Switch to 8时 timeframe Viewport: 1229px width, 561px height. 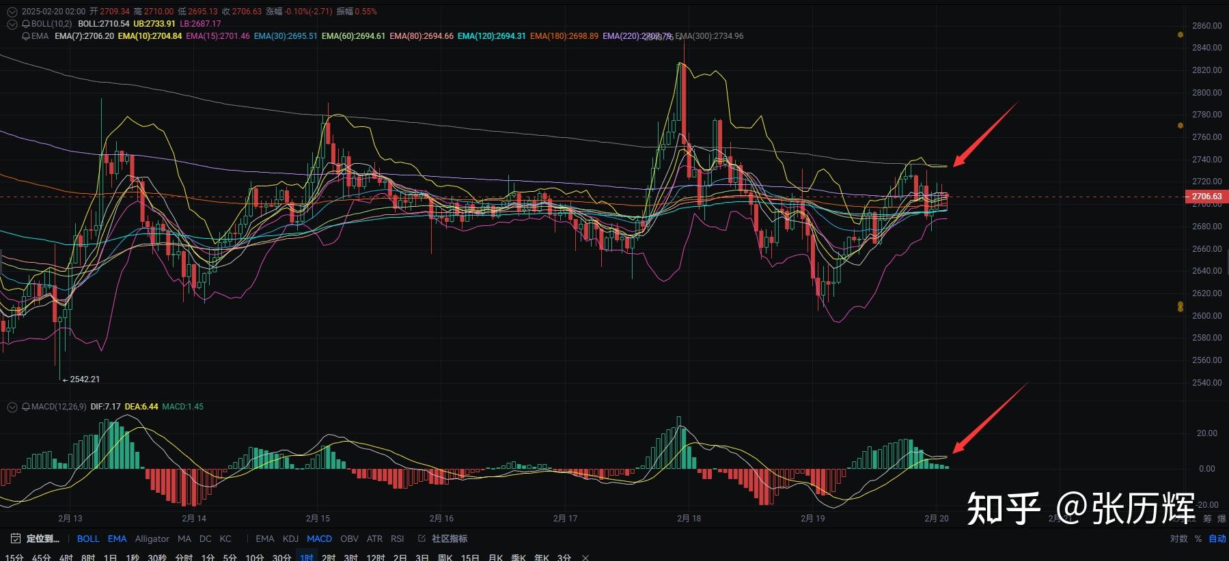tap(88, 557)
